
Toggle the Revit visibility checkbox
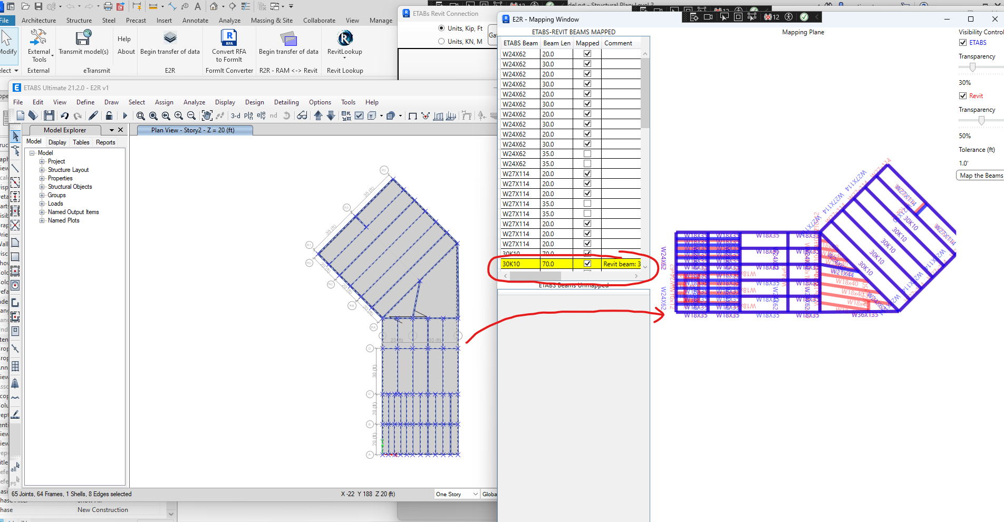963,96
